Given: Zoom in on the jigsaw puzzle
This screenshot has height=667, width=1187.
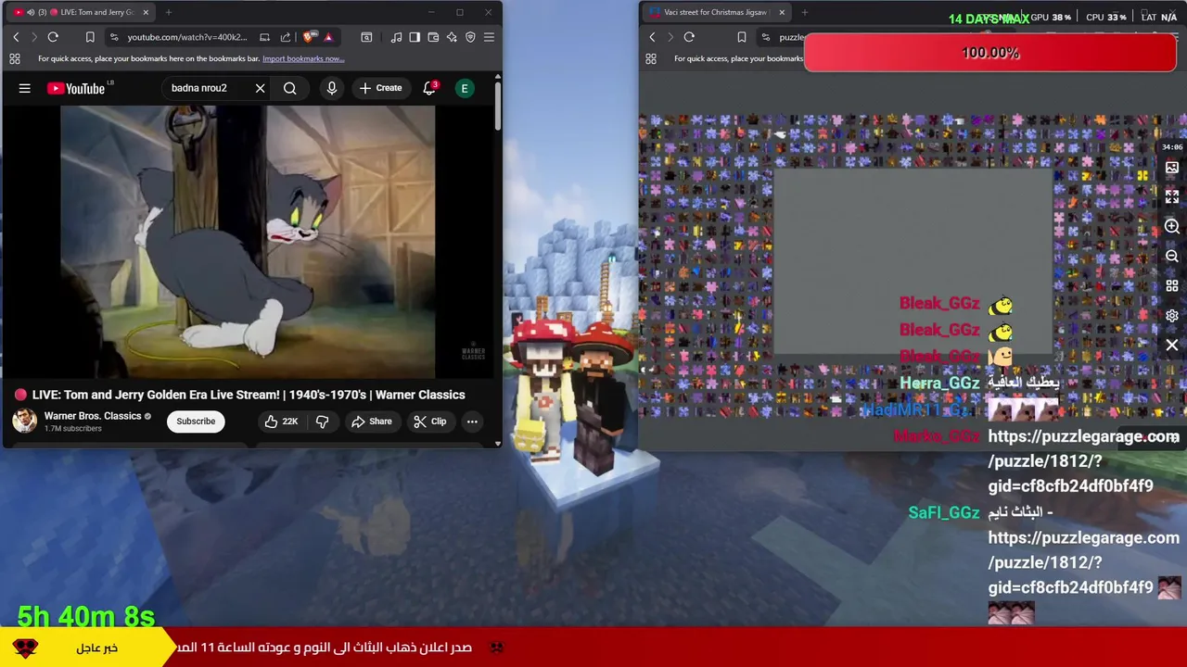Looking at the screenshot, I should [1172, 227].
